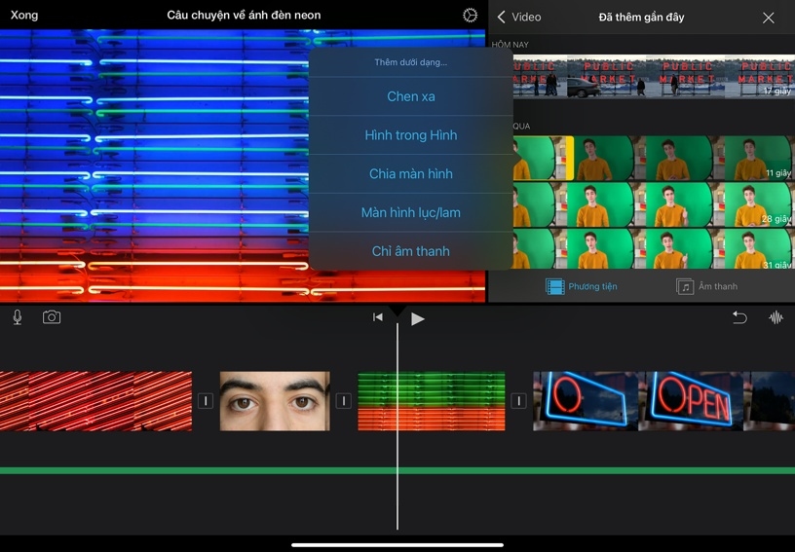The width and height of the screenshot is (795, 552).
Task: Tap Xong to finish editing
Action: coord(24,16)
